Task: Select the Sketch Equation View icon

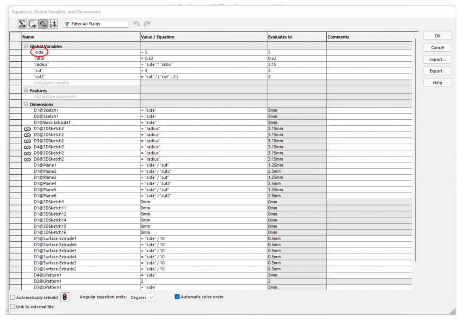Action: (x=33, y=24)
